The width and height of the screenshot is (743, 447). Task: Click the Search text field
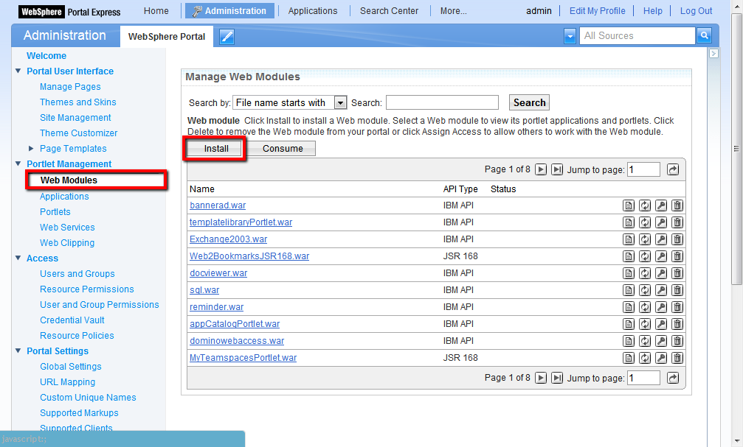442,102
